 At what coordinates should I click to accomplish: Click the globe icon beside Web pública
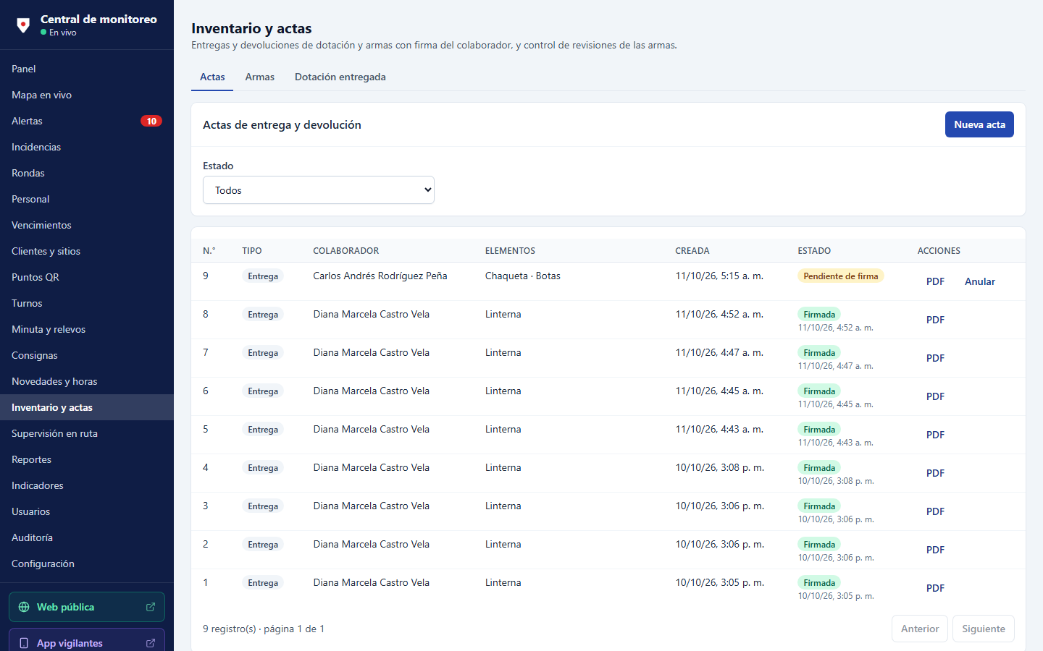tap(24, 607)
